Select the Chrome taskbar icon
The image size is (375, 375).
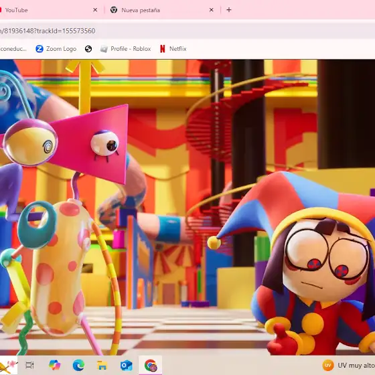[151, 365]
